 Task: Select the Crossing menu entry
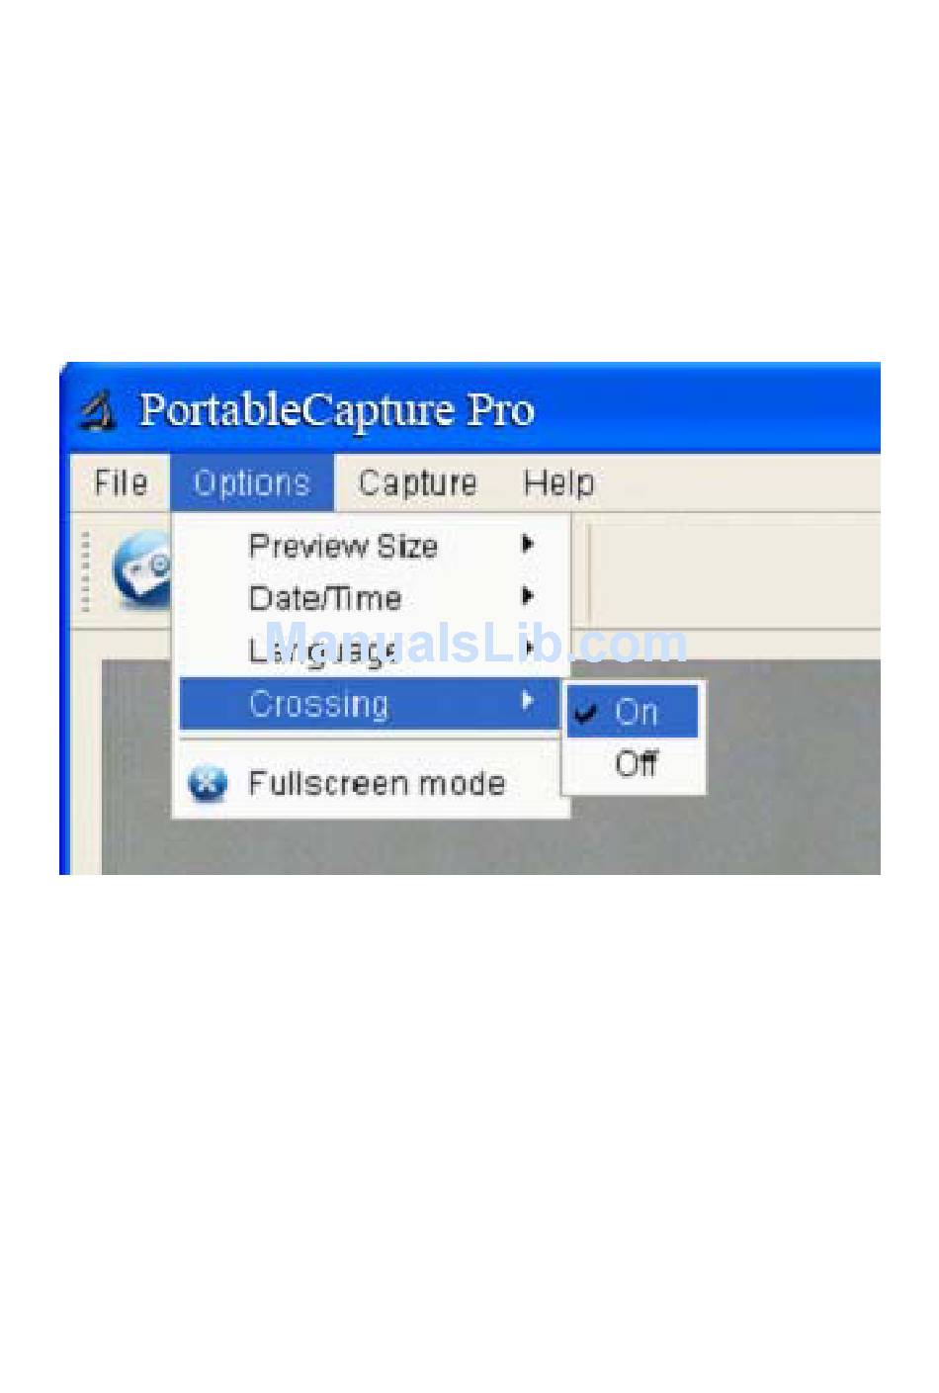pos(319,704)
